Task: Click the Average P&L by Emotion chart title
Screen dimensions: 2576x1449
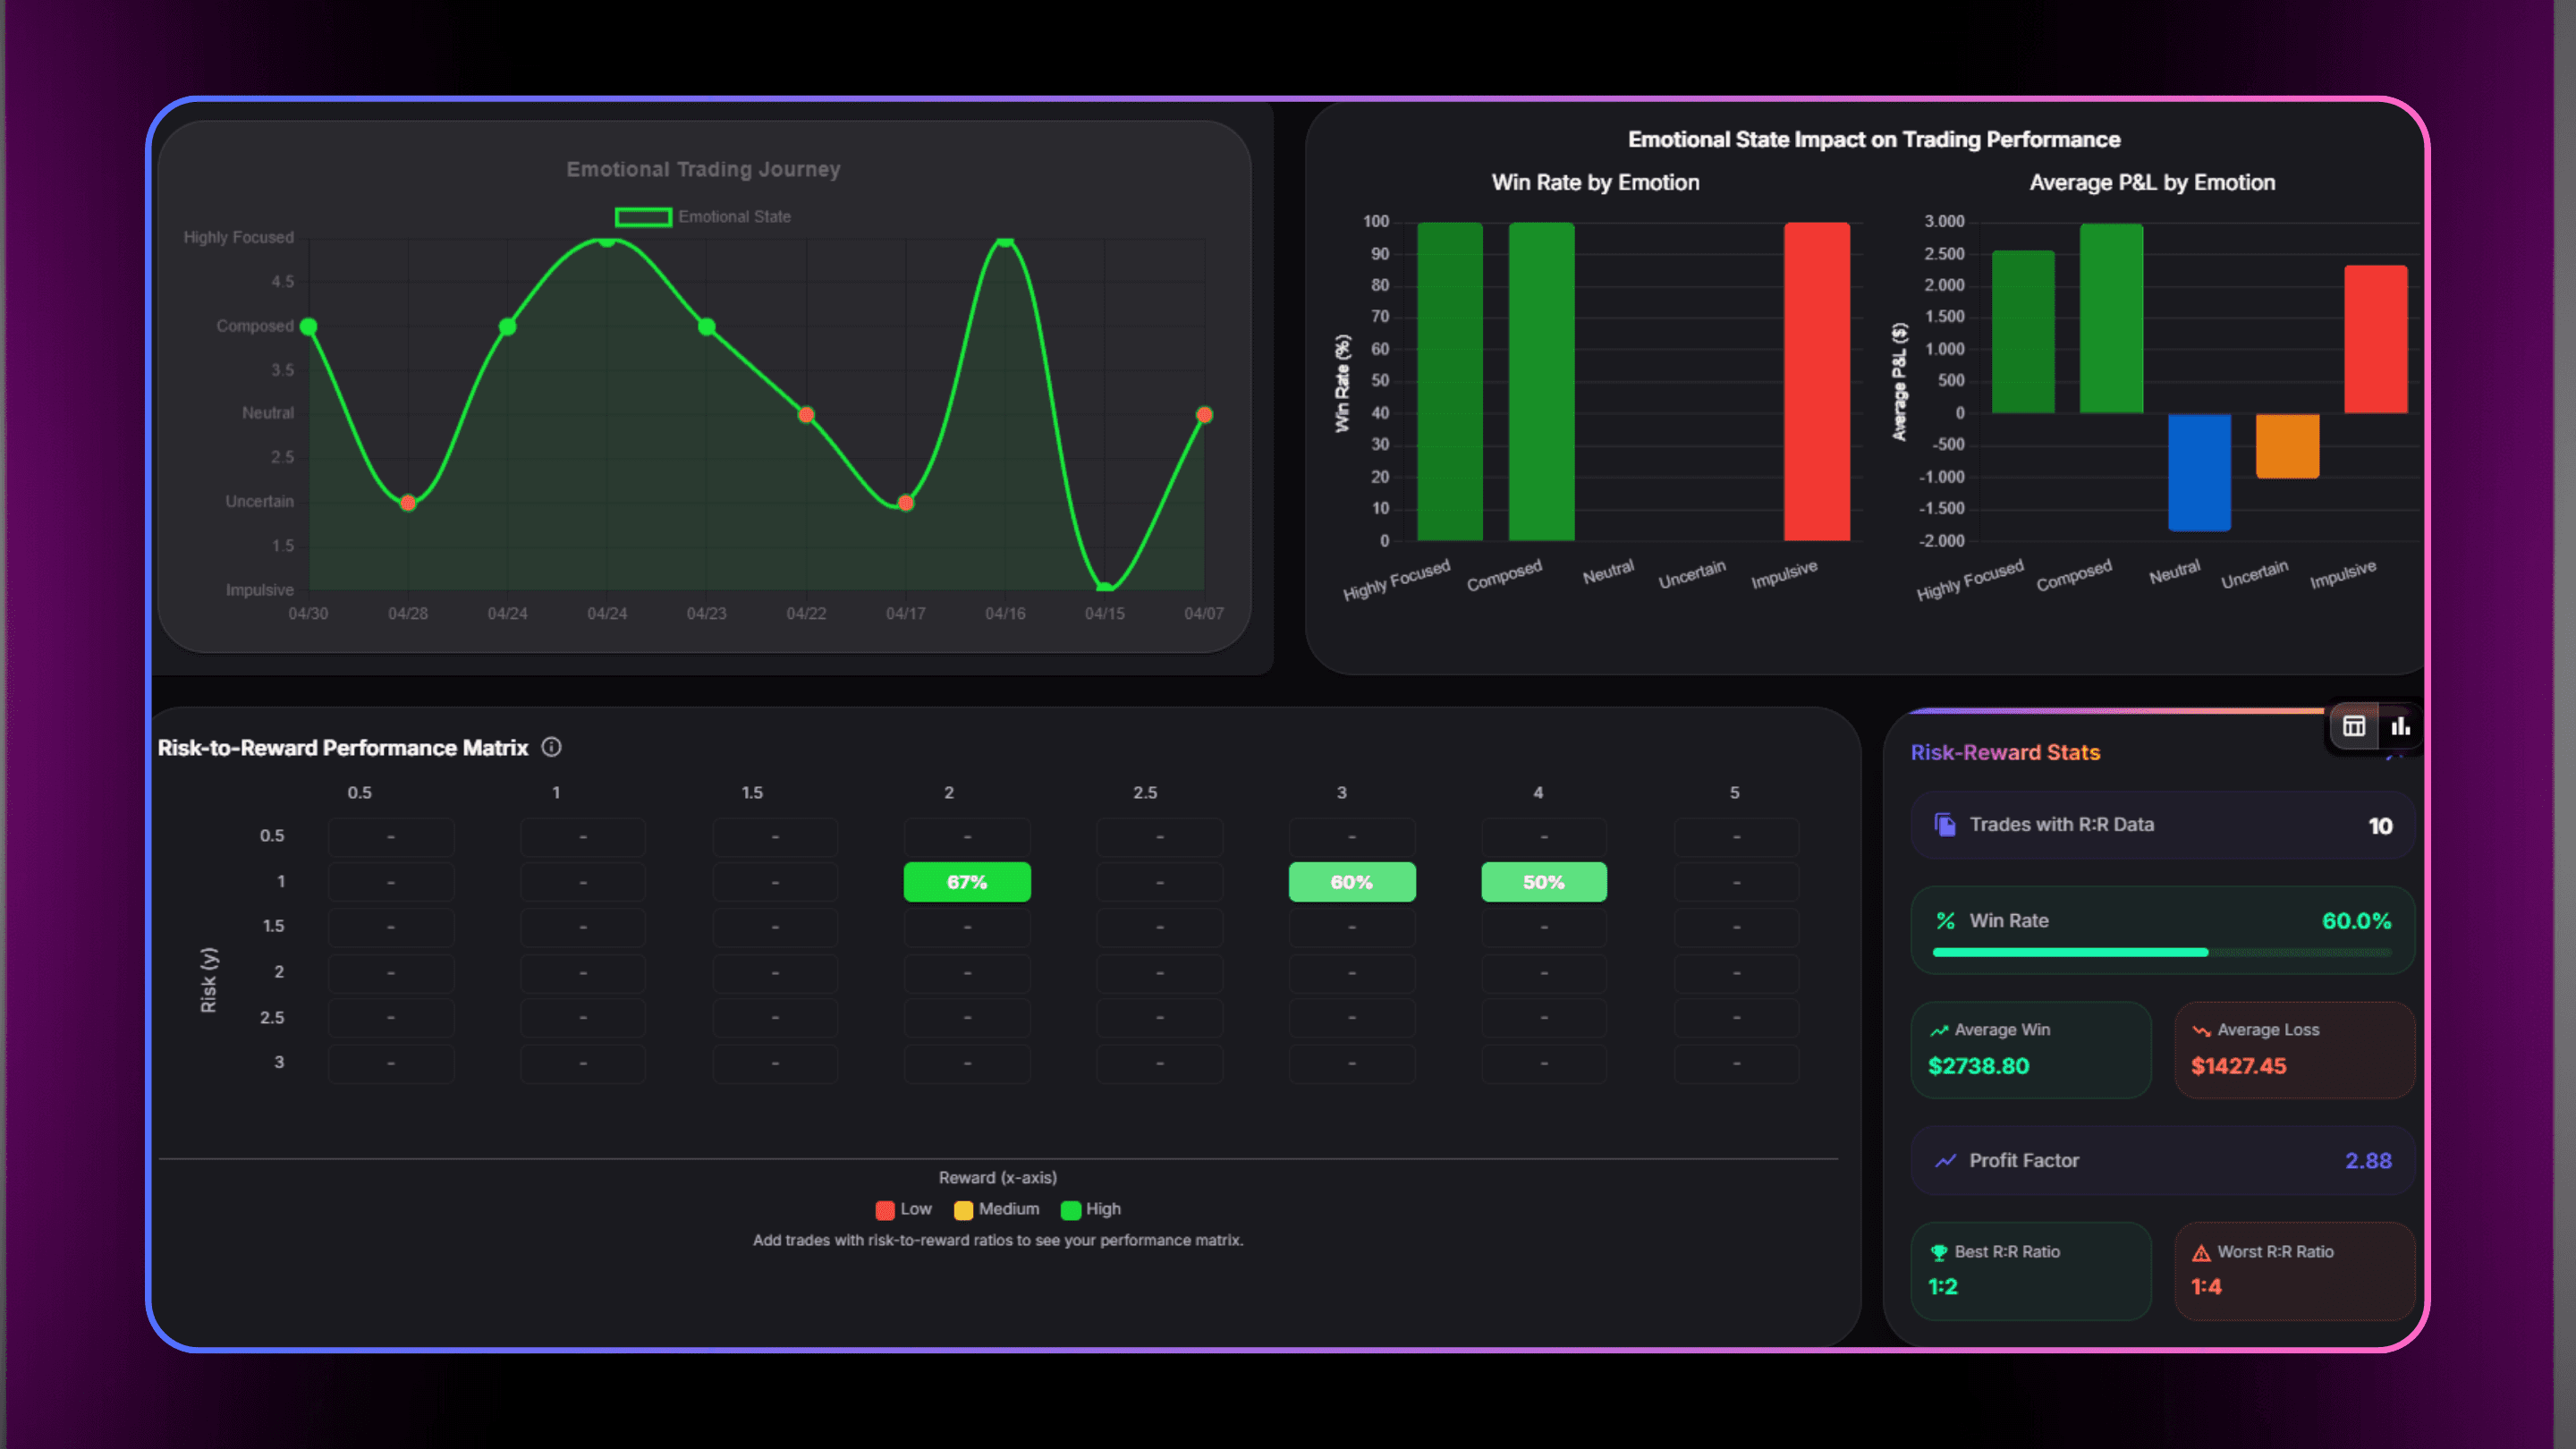Action: (x=2152, y=182)
